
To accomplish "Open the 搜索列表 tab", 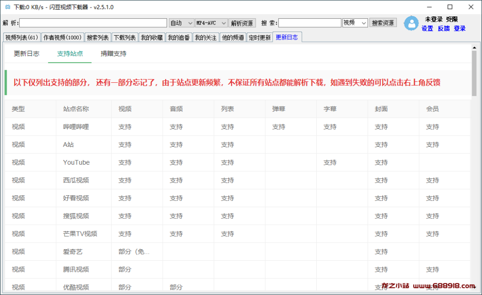I will pos(98,38).
